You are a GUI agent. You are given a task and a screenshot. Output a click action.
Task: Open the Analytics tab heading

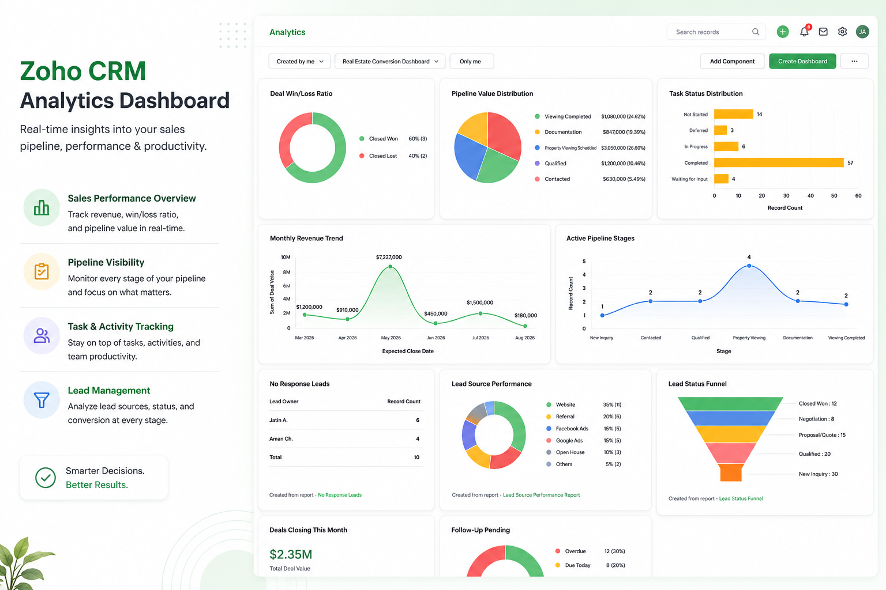tap(287, 32)
